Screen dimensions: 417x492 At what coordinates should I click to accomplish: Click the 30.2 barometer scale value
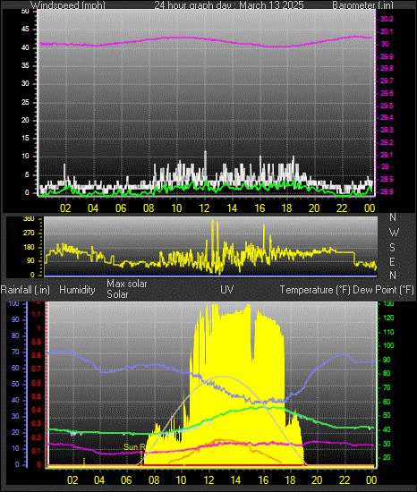point(387,19)
